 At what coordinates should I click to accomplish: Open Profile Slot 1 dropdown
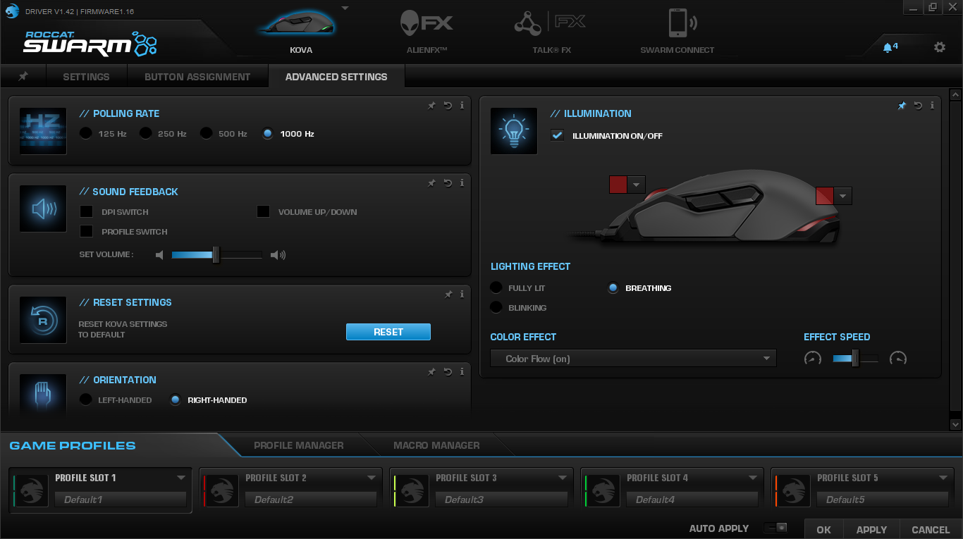click(181, 478)
